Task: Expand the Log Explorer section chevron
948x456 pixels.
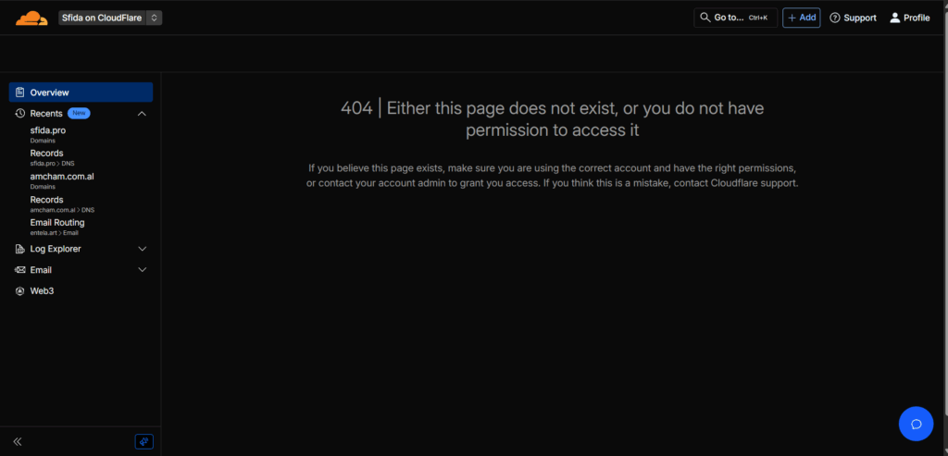Action: (x=142, y=249)
